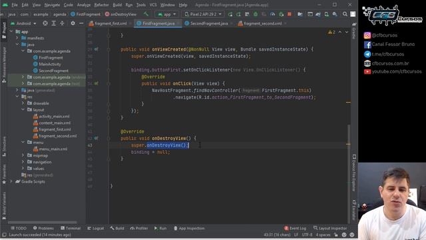
Task: Open the VCS menu
Action: (153, 5)
